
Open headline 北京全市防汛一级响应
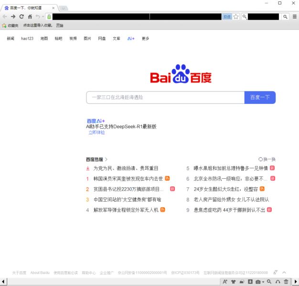tap(230, 179)
